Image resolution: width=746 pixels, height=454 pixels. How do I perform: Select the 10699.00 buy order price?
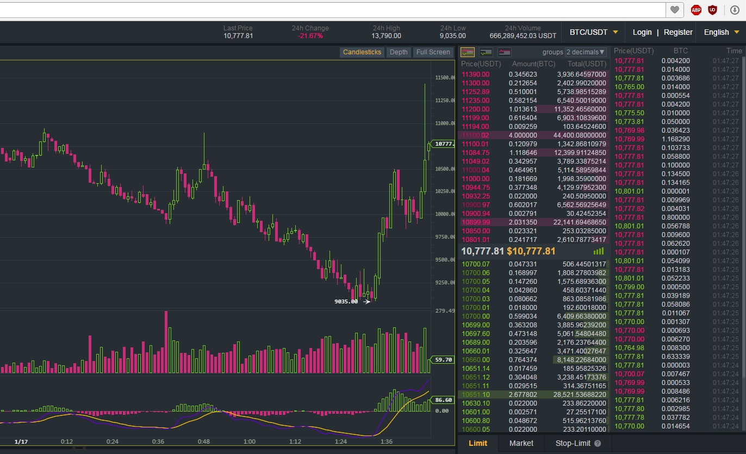pyautogui.click(x=476, y=325)
